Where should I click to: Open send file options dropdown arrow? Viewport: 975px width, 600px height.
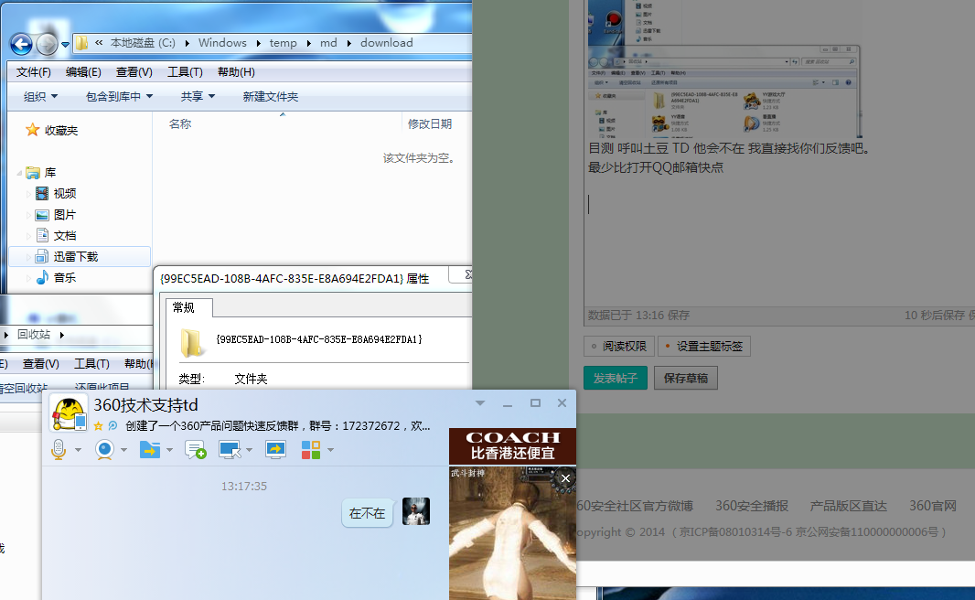tap(169, 449)
